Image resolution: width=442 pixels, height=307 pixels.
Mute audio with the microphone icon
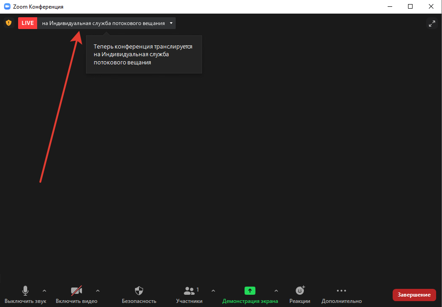pyautogui.click(x=25, y=291)
